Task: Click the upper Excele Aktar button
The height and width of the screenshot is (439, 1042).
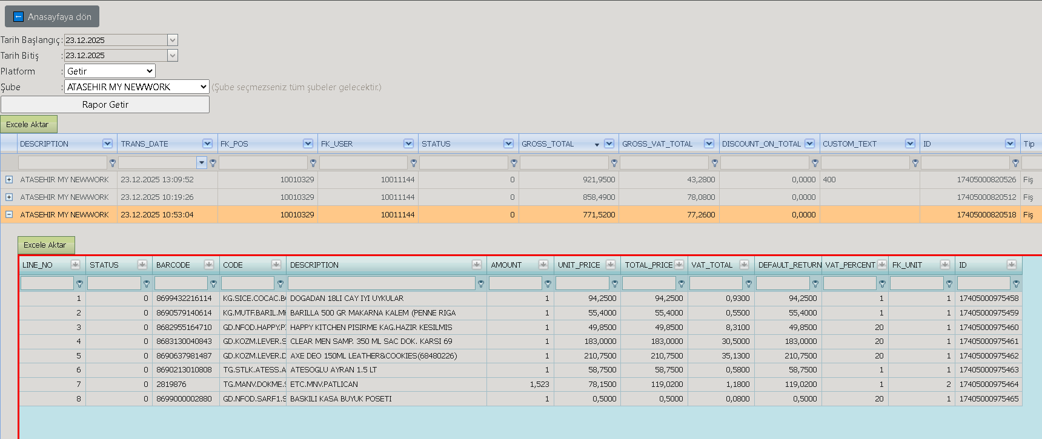Action: click(x=28, y=124)
